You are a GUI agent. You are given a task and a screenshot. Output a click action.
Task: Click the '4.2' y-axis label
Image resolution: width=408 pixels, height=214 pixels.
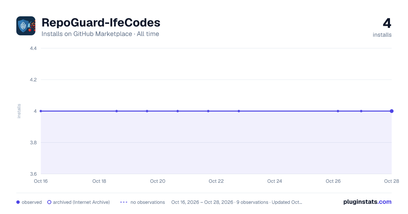(33, 80)
